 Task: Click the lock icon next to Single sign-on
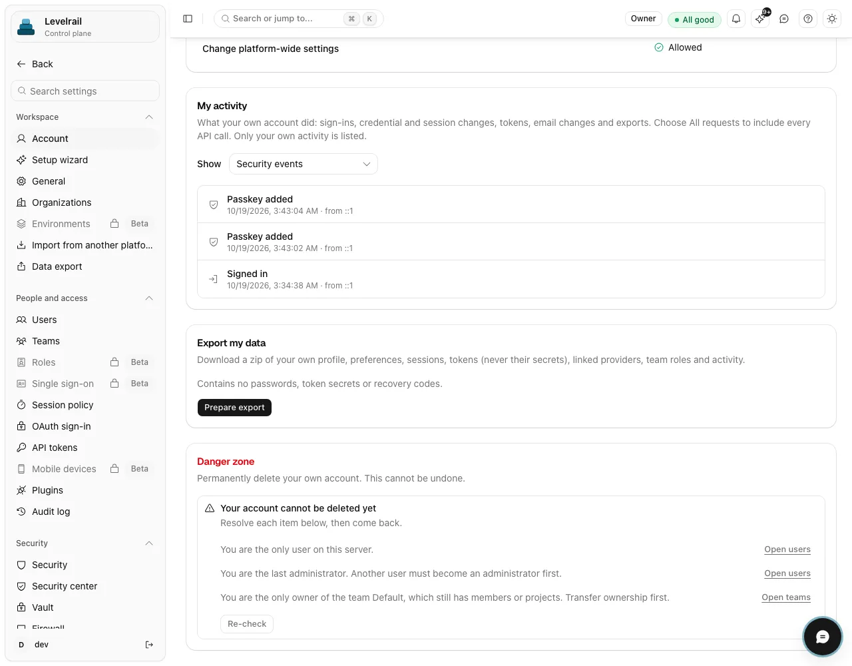[x=114, y=384]
